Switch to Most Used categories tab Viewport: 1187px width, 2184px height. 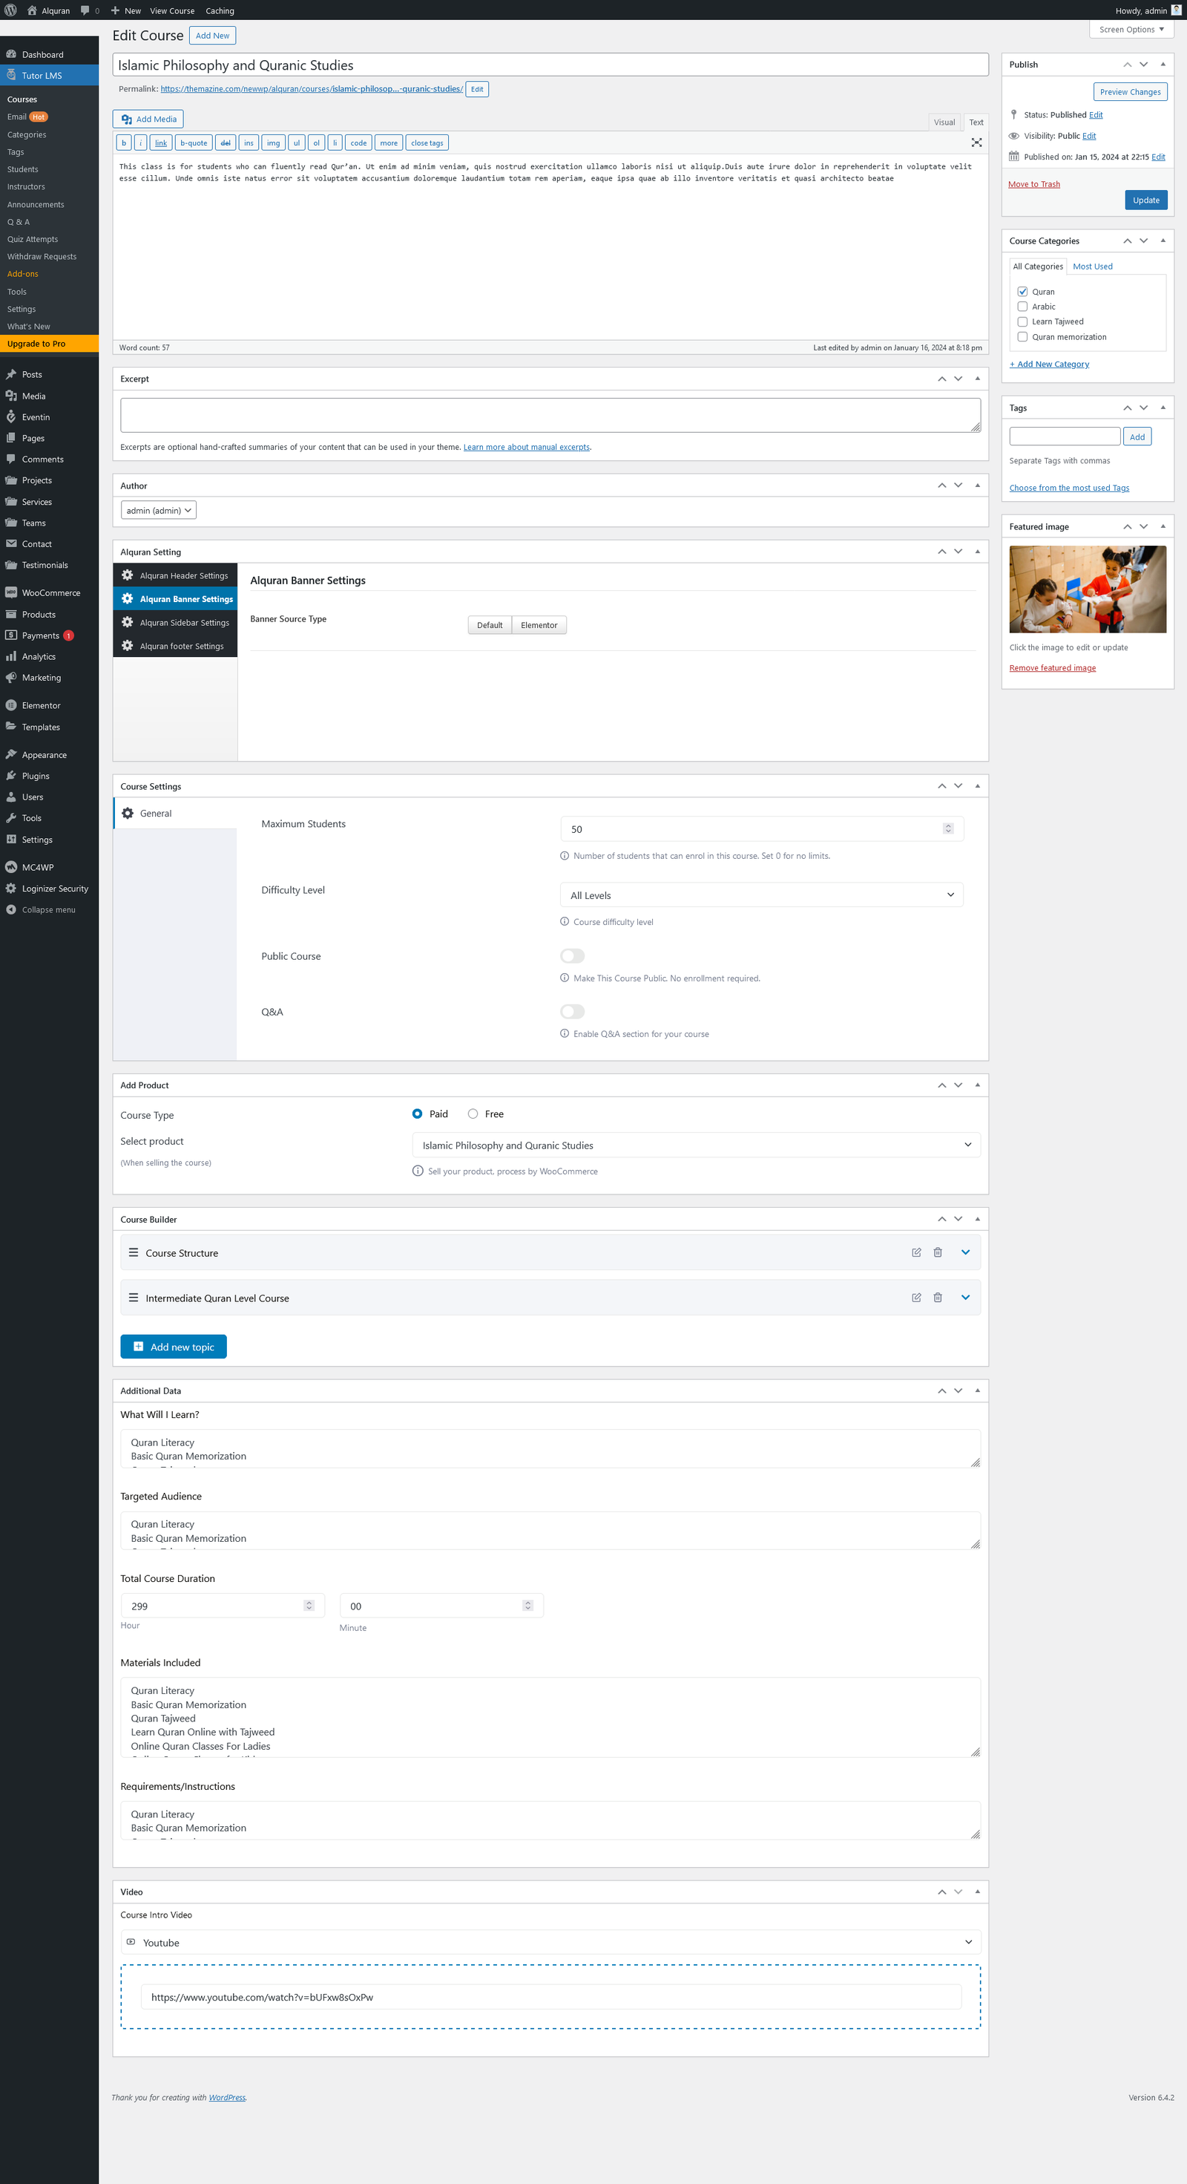pos(1092,267)
